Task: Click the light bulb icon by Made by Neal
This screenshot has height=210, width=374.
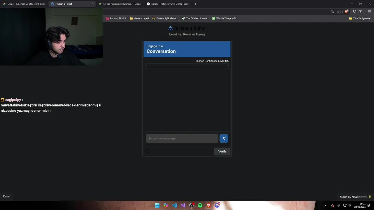Action: pos(370,197)
